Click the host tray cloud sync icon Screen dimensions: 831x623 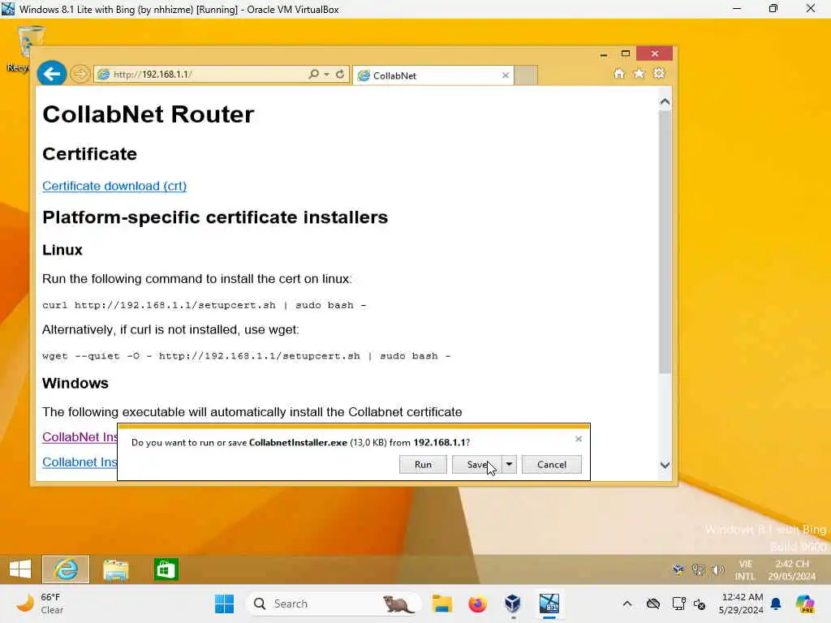653,604
